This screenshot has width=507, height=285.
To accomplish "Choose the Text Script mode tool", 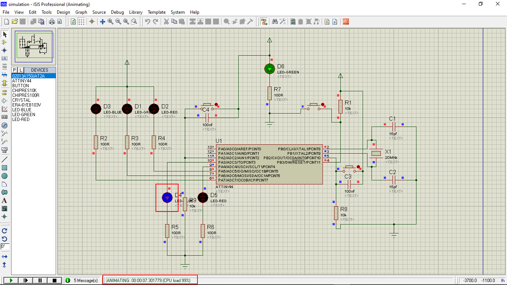I will point(4,66).
